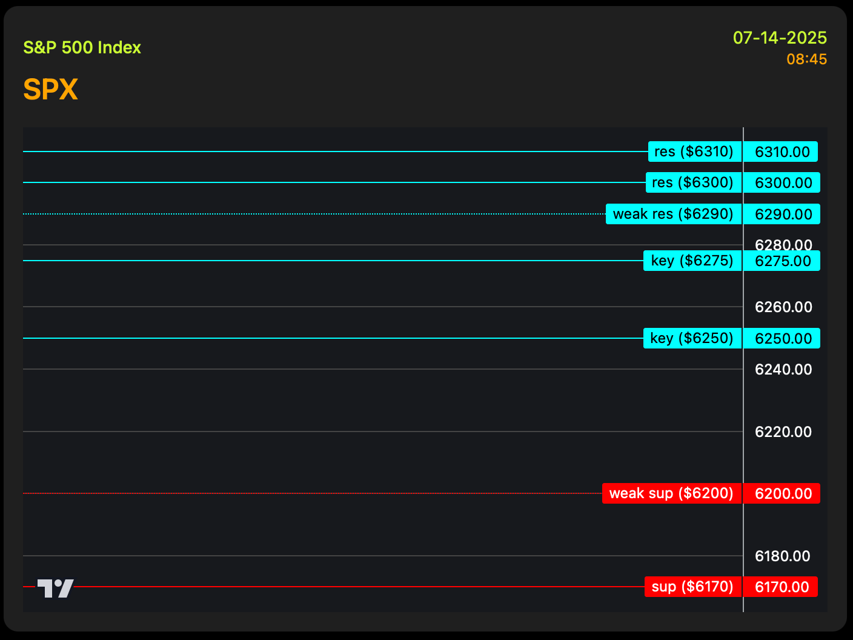Click the 6290.00 cyan price tag
The width and height of the screenshot is (853, 640).
(782, 214)
